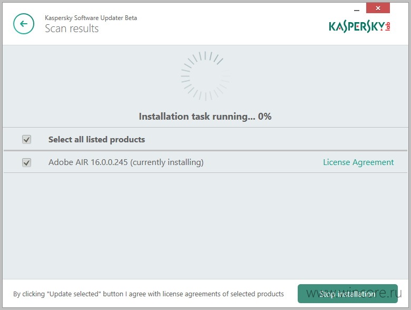411x310 pixels.
Task: Click the Installation task running... 0% status text
Action: pyautogui.click(x=205, y=117)
